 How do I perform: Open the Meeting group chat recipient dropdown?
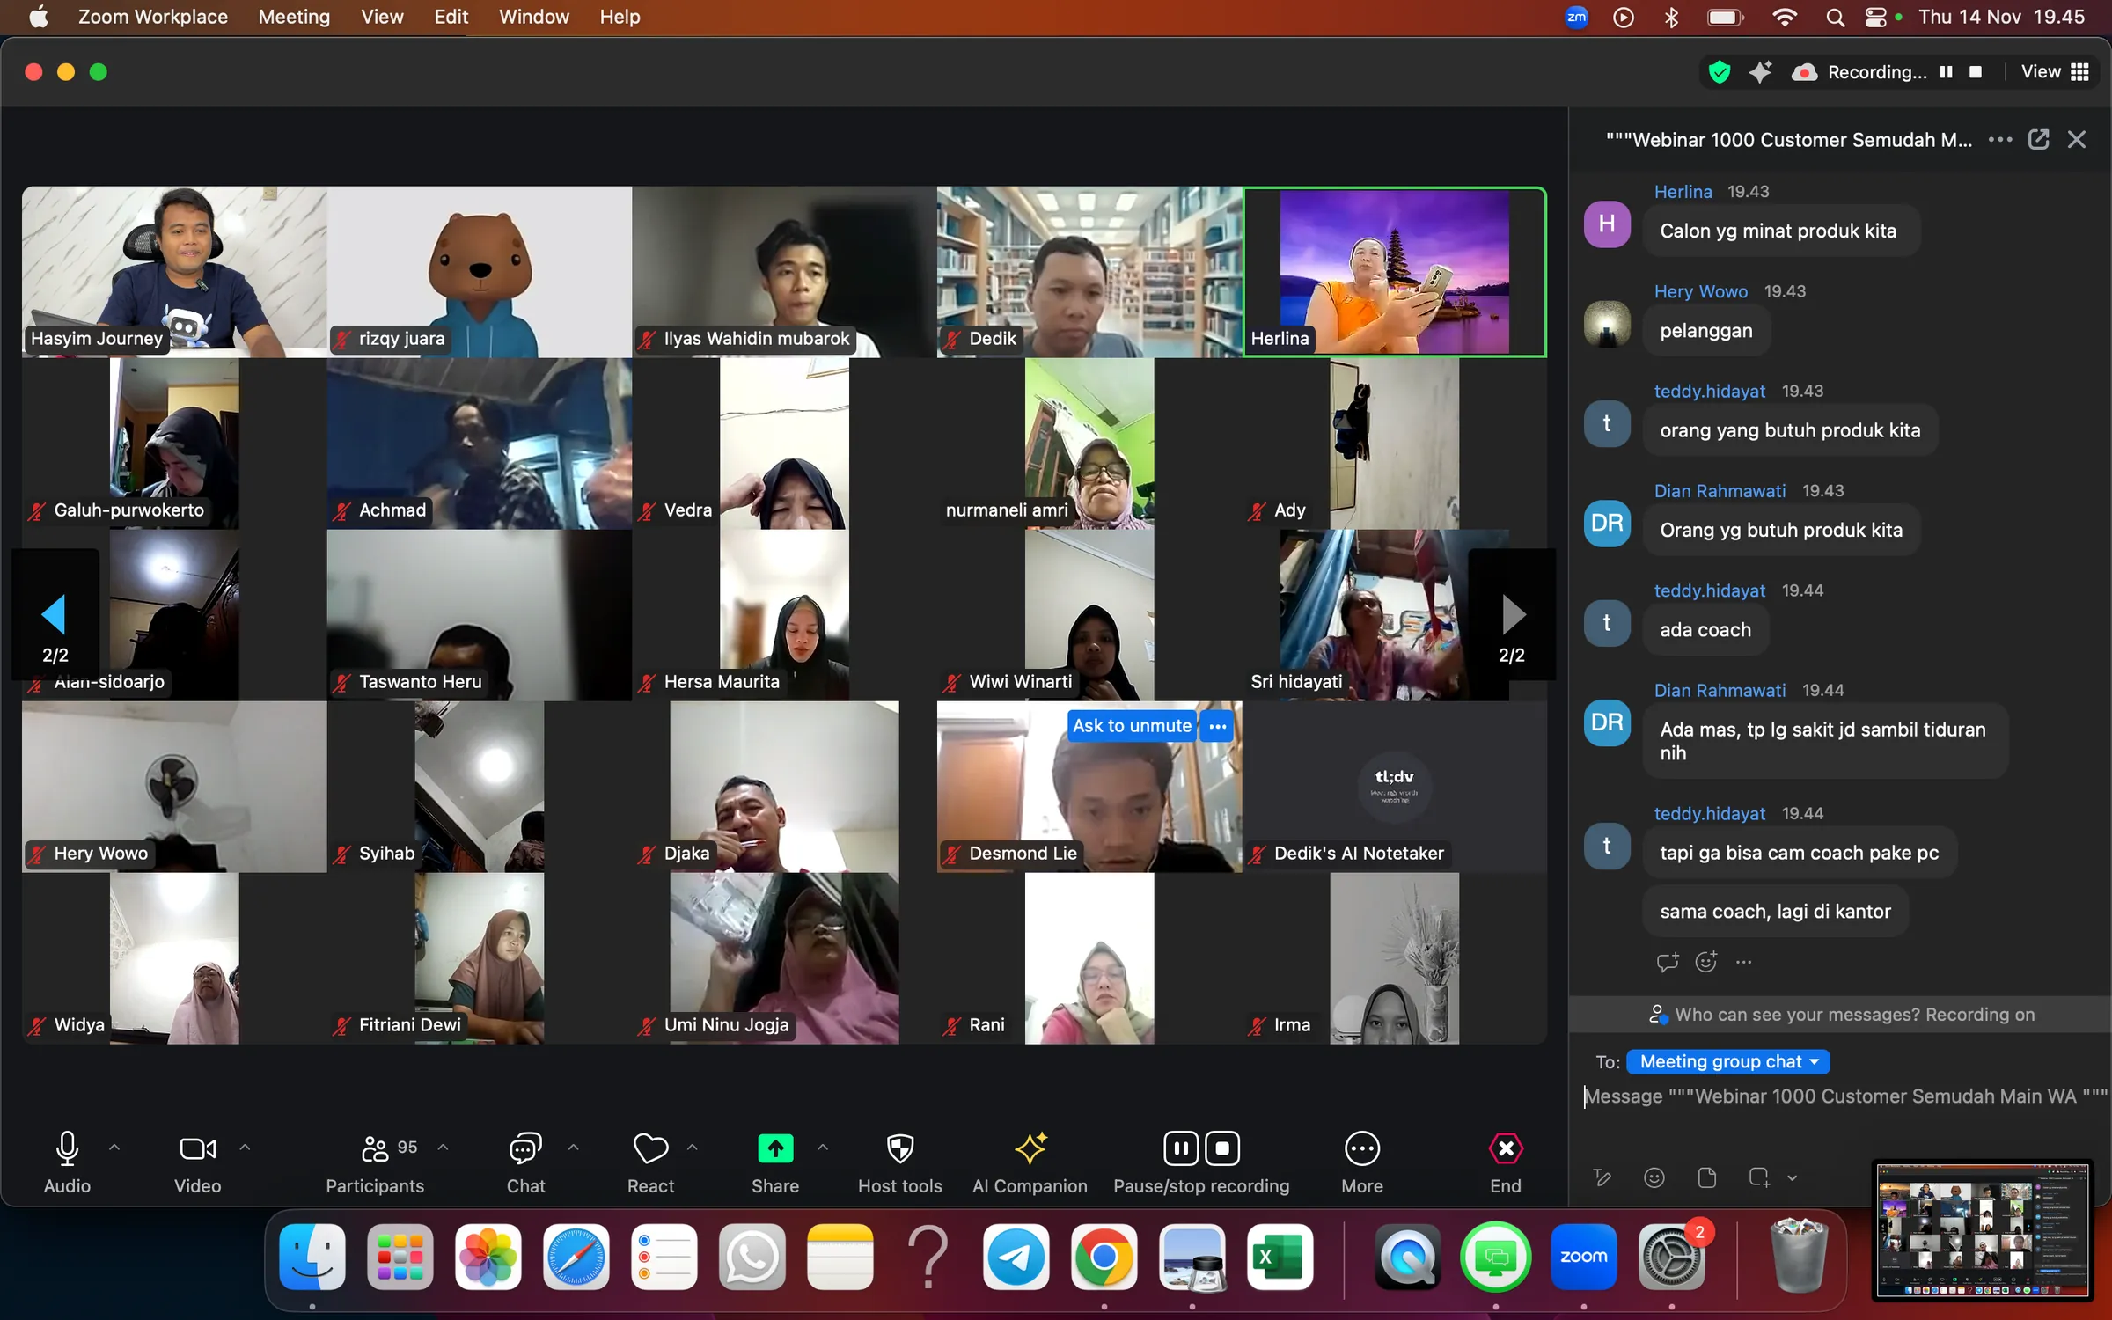[x=1727, y=1061]
